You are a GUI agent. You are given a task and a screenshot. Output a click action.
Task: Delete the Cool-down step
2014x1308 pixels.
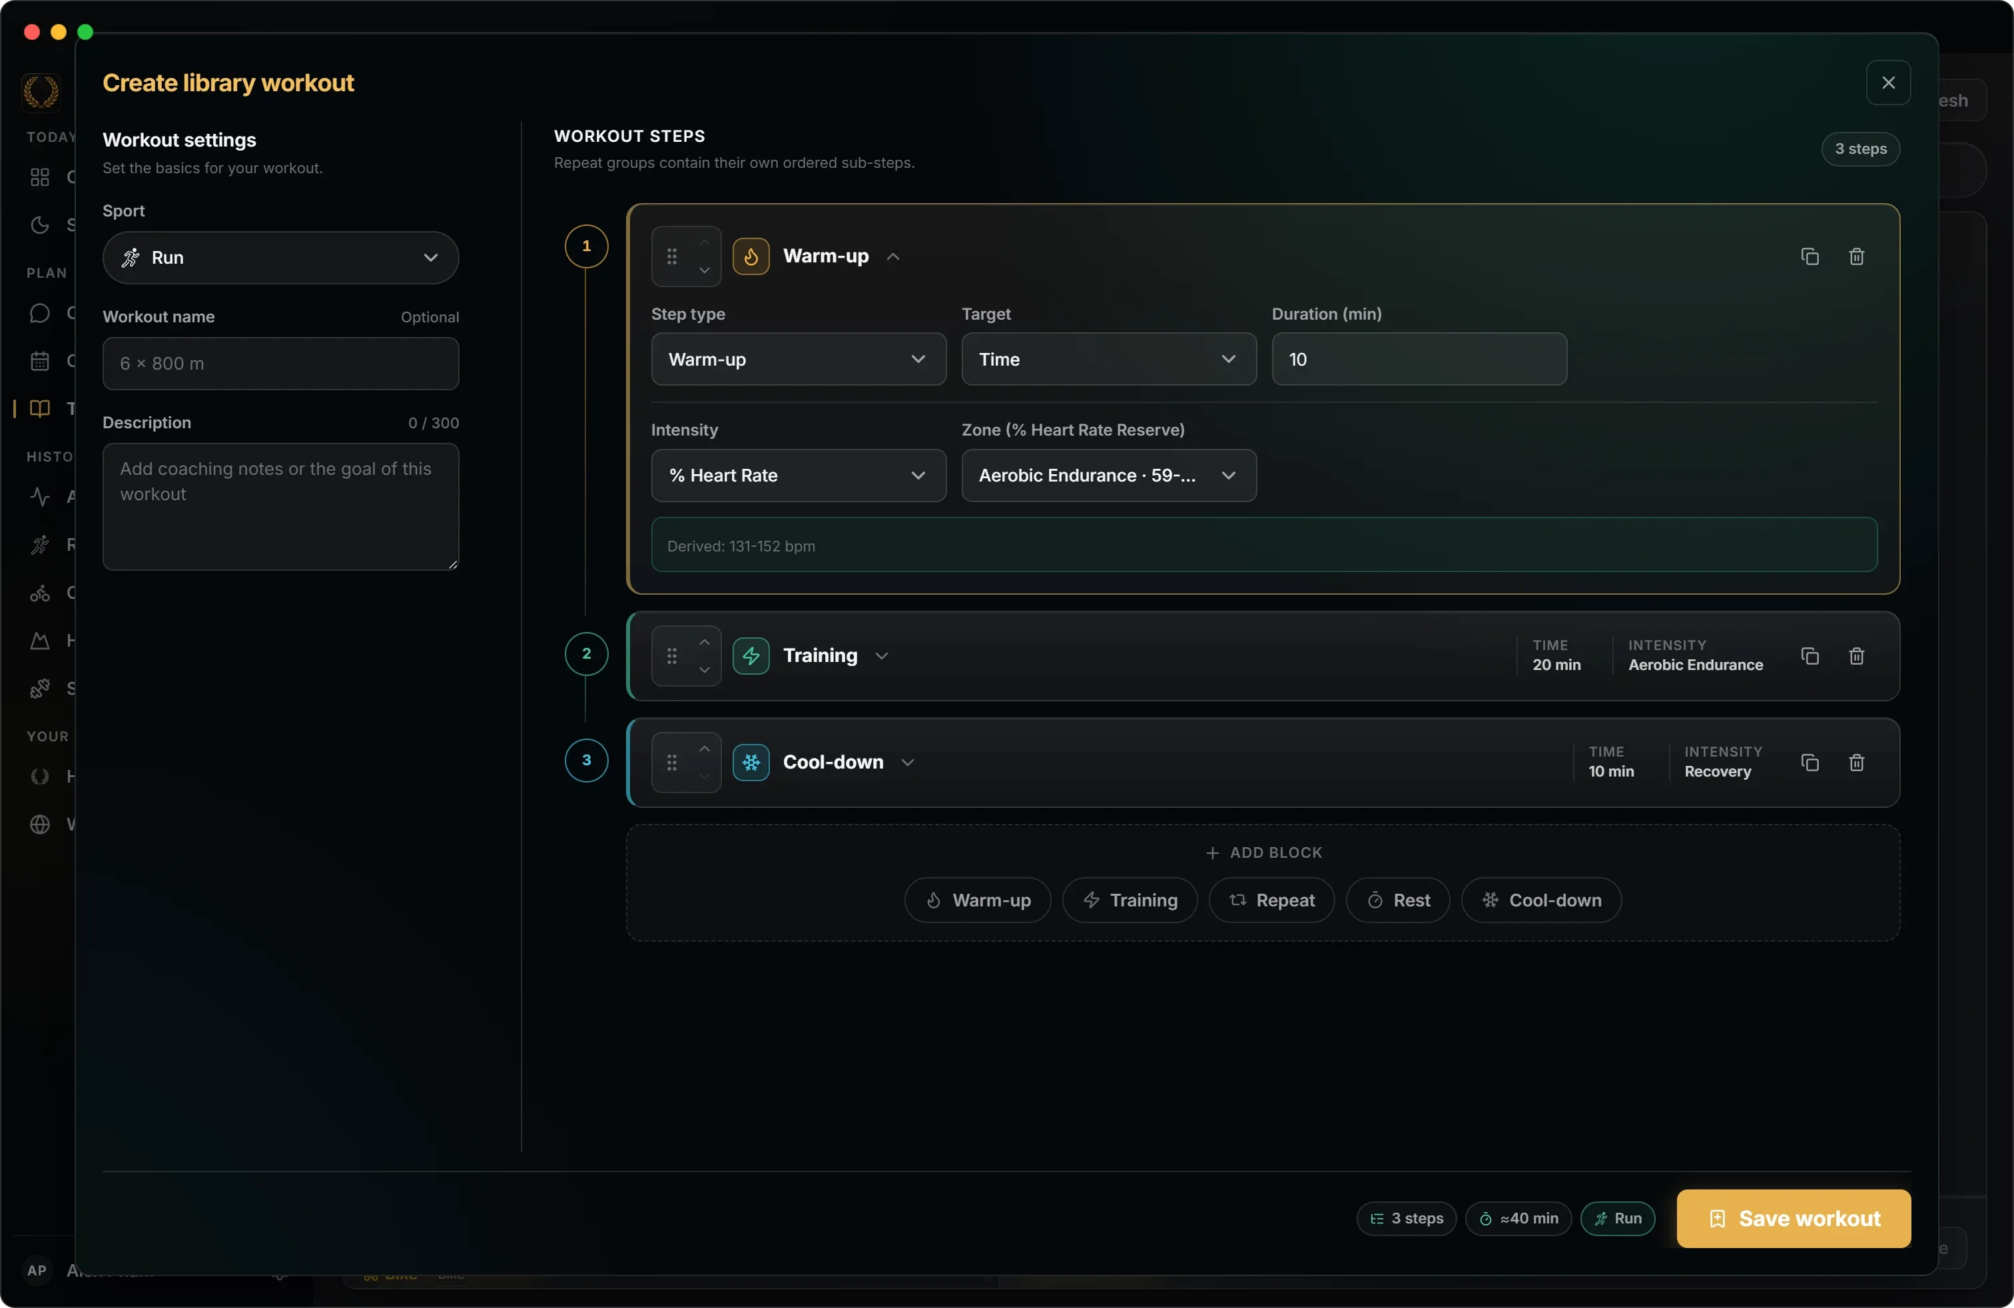(1855, 763)
